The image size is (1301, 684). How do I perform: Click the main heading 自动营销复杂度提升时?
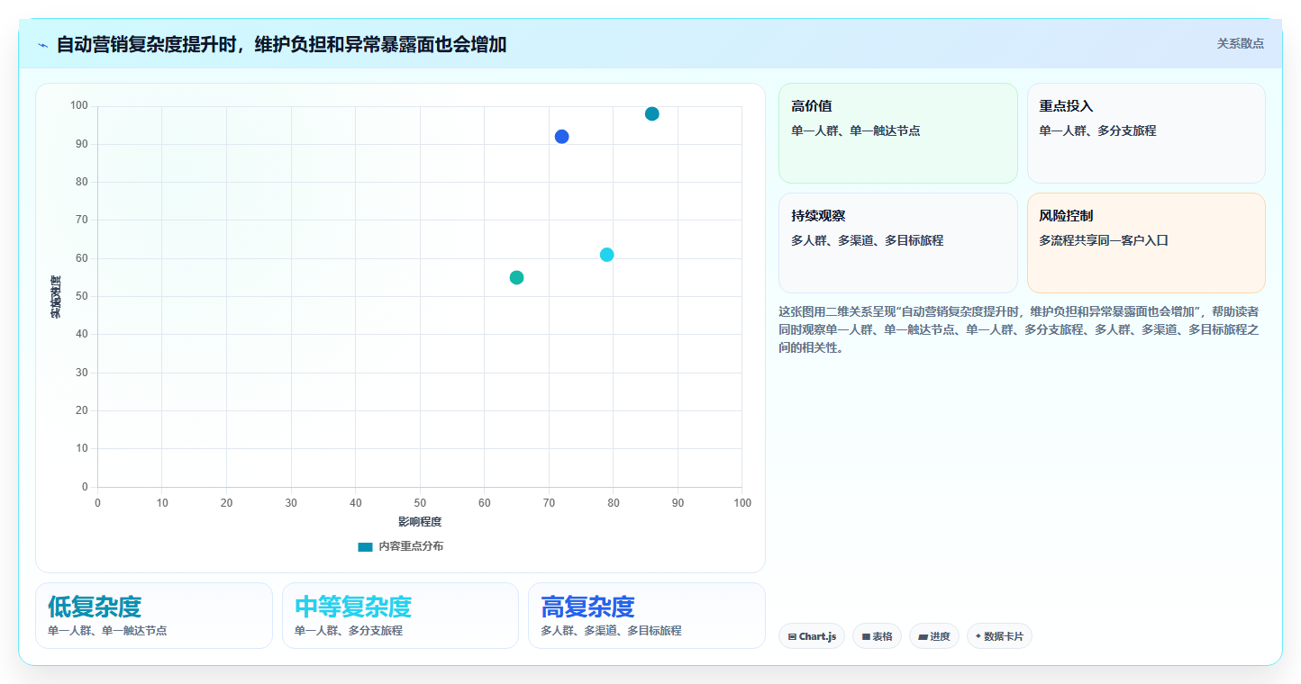(281, 44)
